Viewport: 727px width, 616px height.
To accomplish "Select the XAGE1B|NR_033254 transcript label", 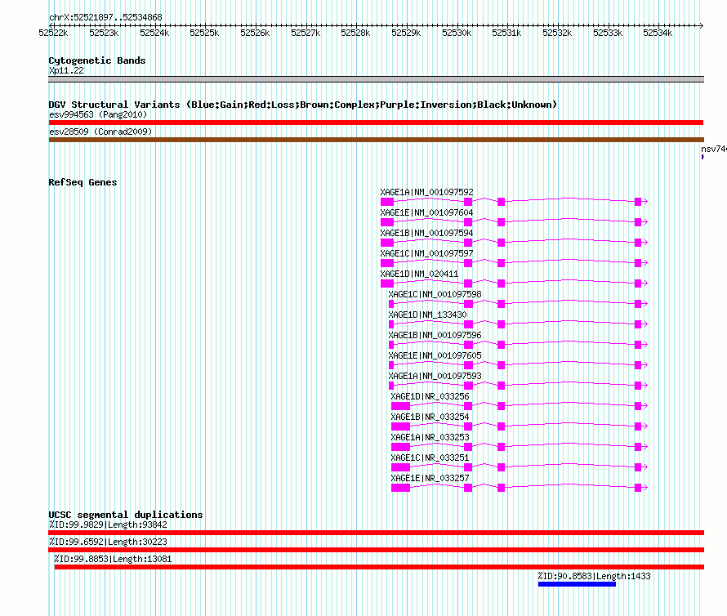I will (x=430, y=417).
